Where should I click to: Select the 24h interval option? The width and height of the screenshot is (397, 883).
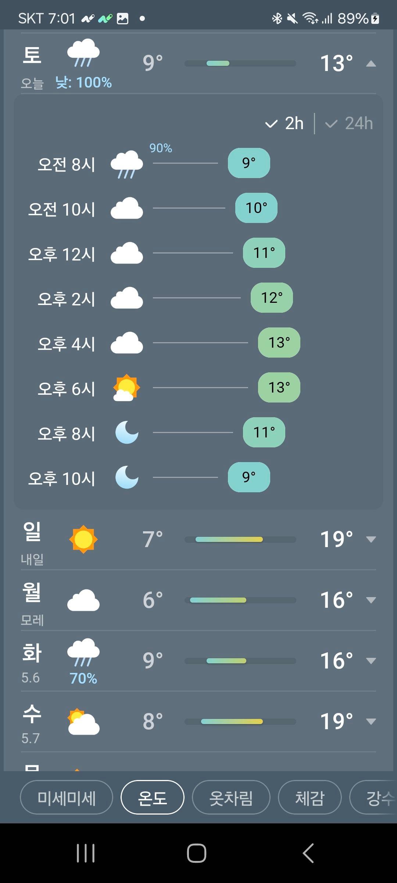(x=349, y=123)
